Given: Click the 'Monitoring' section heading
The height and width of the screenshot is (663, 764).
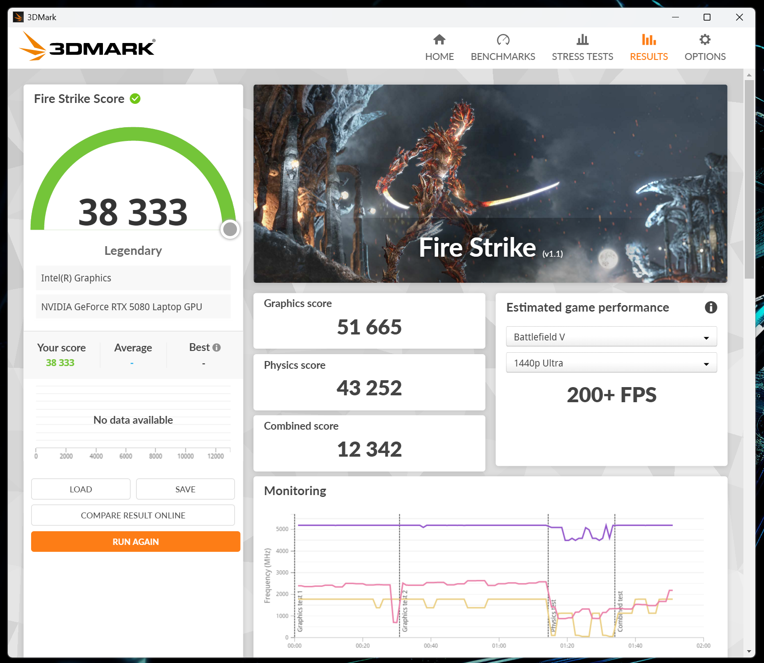Looking at the screenshot, I should (x=295, y=491).
